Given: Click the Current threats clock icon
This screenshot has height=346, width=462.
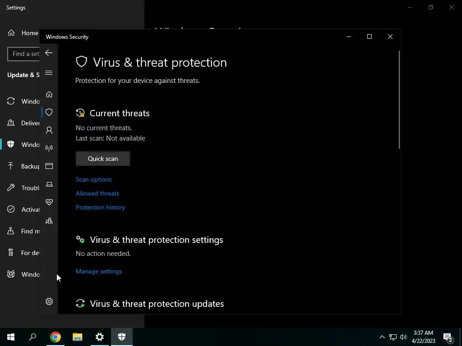Looking at the screenshot, I should pos(80,113).
